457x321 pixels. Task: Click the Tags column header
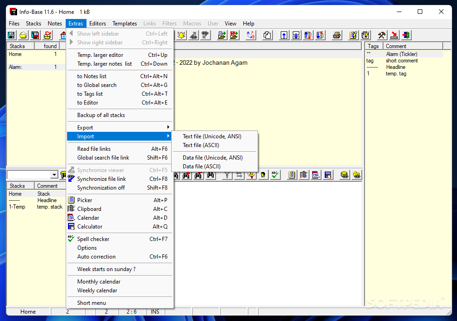[374, 46]
